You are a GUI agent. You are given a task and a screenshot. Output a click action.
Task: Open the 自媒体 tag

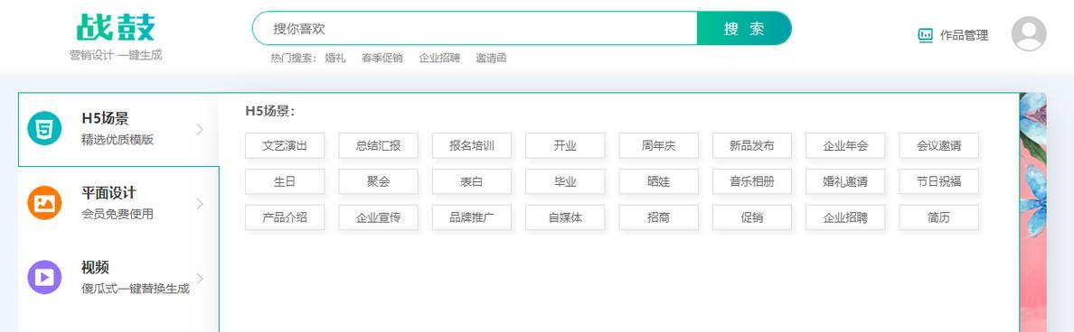coord(565,218)
